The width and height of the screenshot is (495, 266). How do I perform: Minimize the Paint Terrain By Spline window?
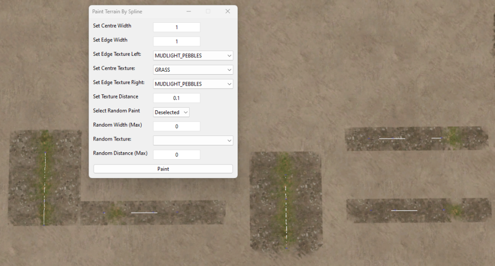pyautogui.click(x=189, y=11)
